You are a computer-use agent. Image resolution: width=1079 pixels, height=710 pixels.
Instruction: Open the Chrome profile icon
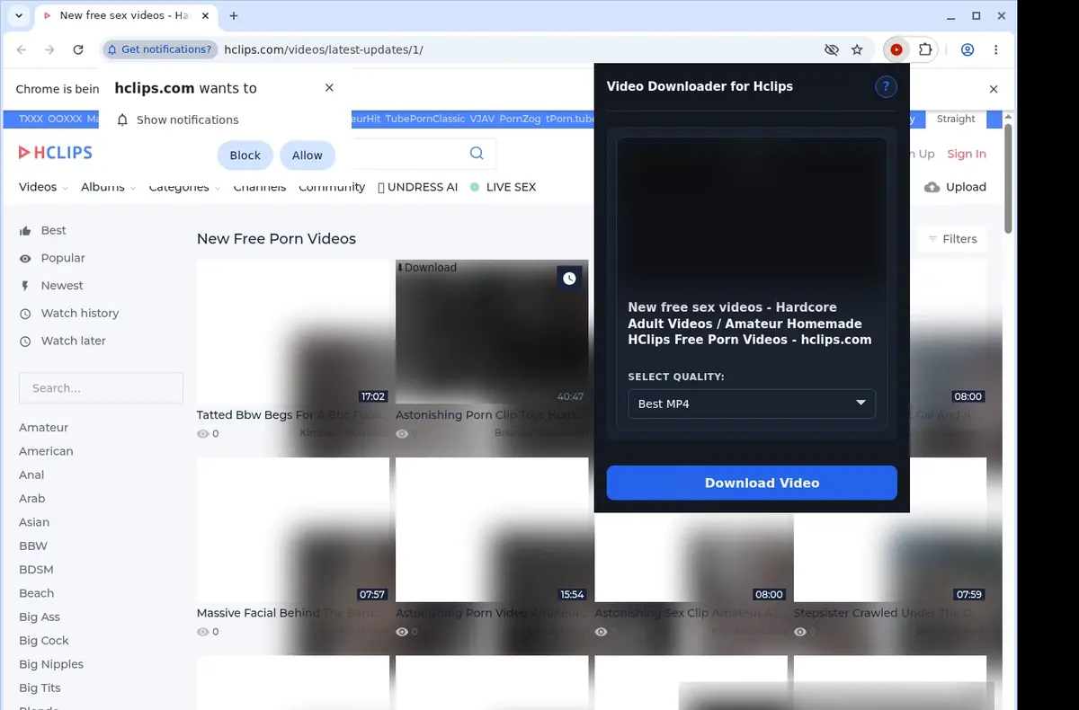click(x=968, y=49)
